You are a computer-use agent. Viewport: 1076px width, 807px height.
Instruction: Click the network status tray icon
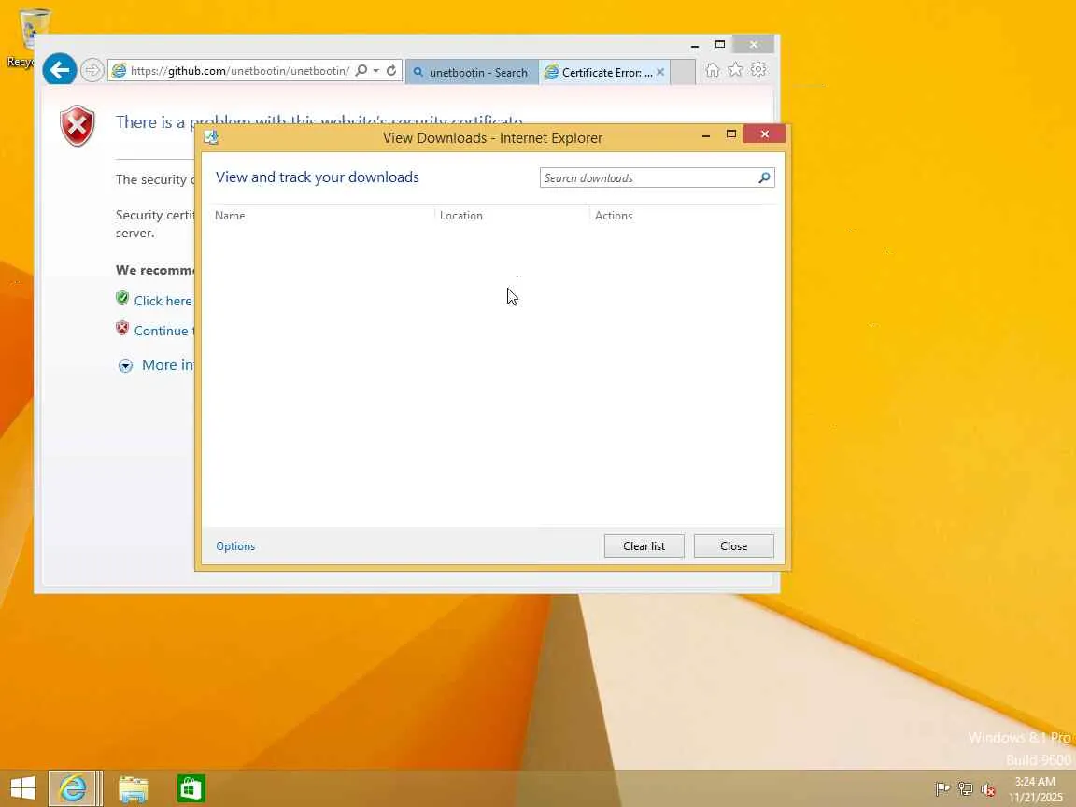coord(966,789)
